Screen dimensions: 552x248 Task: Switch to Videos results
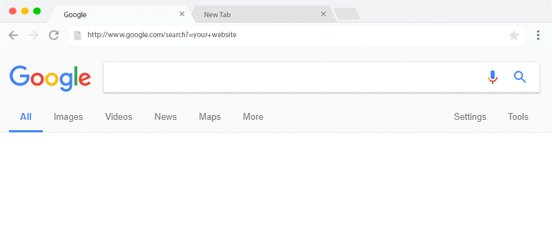pyautogui.click(x=119, y=117)
